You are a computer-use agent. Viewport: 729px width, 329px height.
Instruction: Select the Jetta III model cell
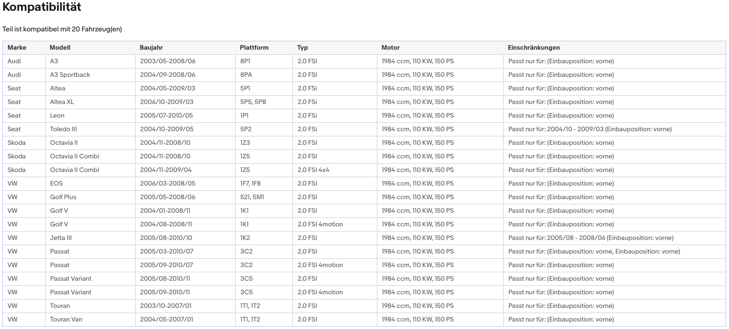pyautogui.click(x=61, y=238)
